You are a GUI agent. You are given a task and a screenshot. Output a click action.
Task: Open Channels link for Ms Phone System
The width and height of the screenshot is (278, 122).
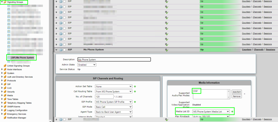[x=259, y=50]
